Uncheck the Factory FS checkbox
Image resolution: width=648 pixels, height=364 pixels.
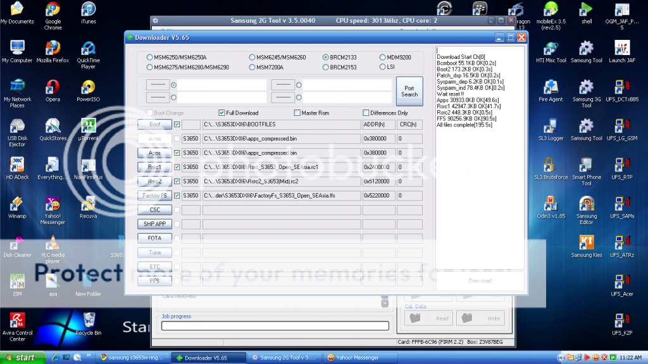[x=177, y=195]
